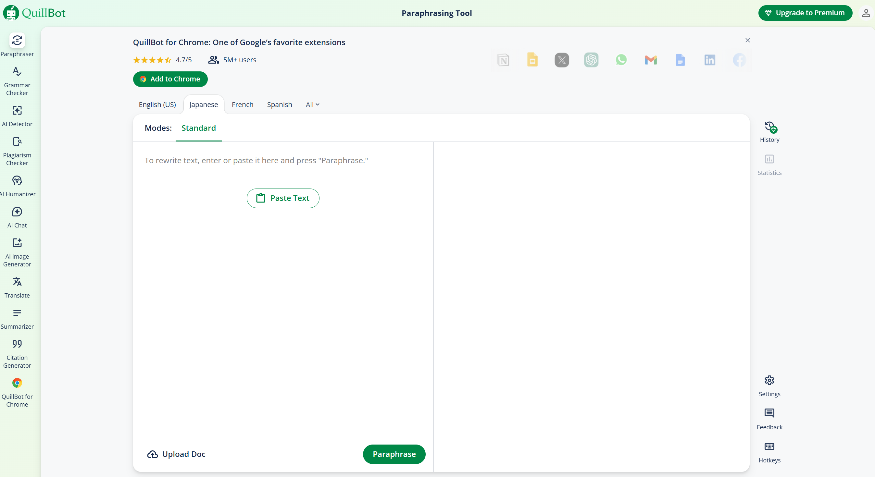The height and width of the screenshot is (477, 875).
Task: Switch to the English (US) tab
Action: click(157, 104)
